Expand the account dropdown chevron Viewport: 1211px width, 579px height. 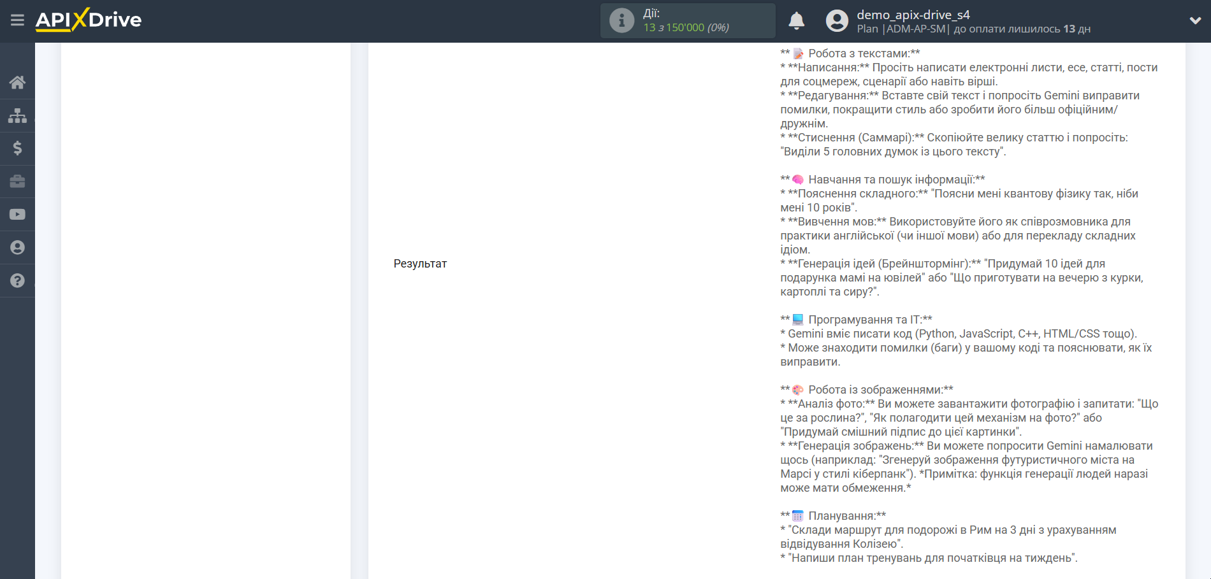click(x=1195, y=21)
